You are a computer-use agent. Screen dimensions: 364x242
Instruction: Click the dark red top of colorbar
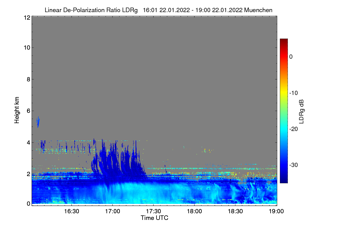click(x=284, y=41)
